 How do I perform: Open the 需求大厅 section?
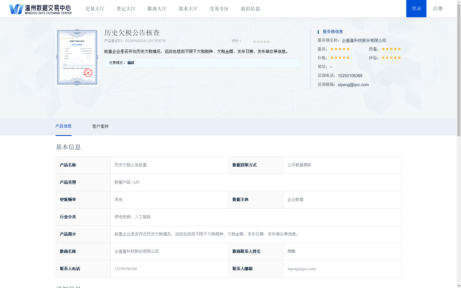(x=187, y=9)
